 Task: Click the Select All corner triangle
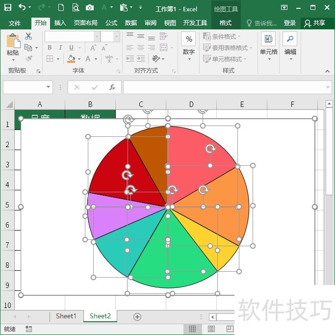click(x=8, y=104)
